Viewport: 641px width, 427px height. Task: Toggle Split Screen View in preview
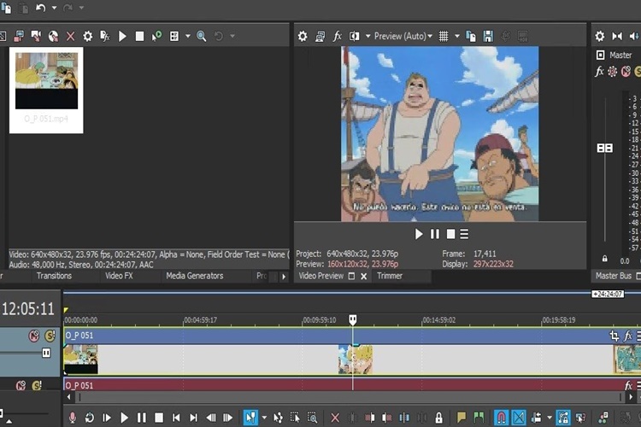coord(354,37)
